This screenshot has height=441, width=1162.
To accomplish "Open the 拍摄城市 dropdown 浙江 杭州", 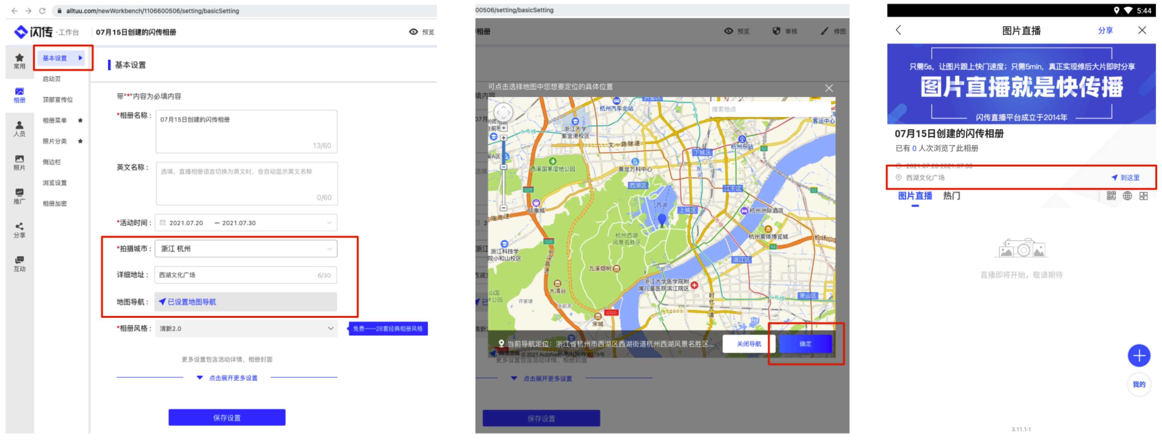I will pos(246,249).
